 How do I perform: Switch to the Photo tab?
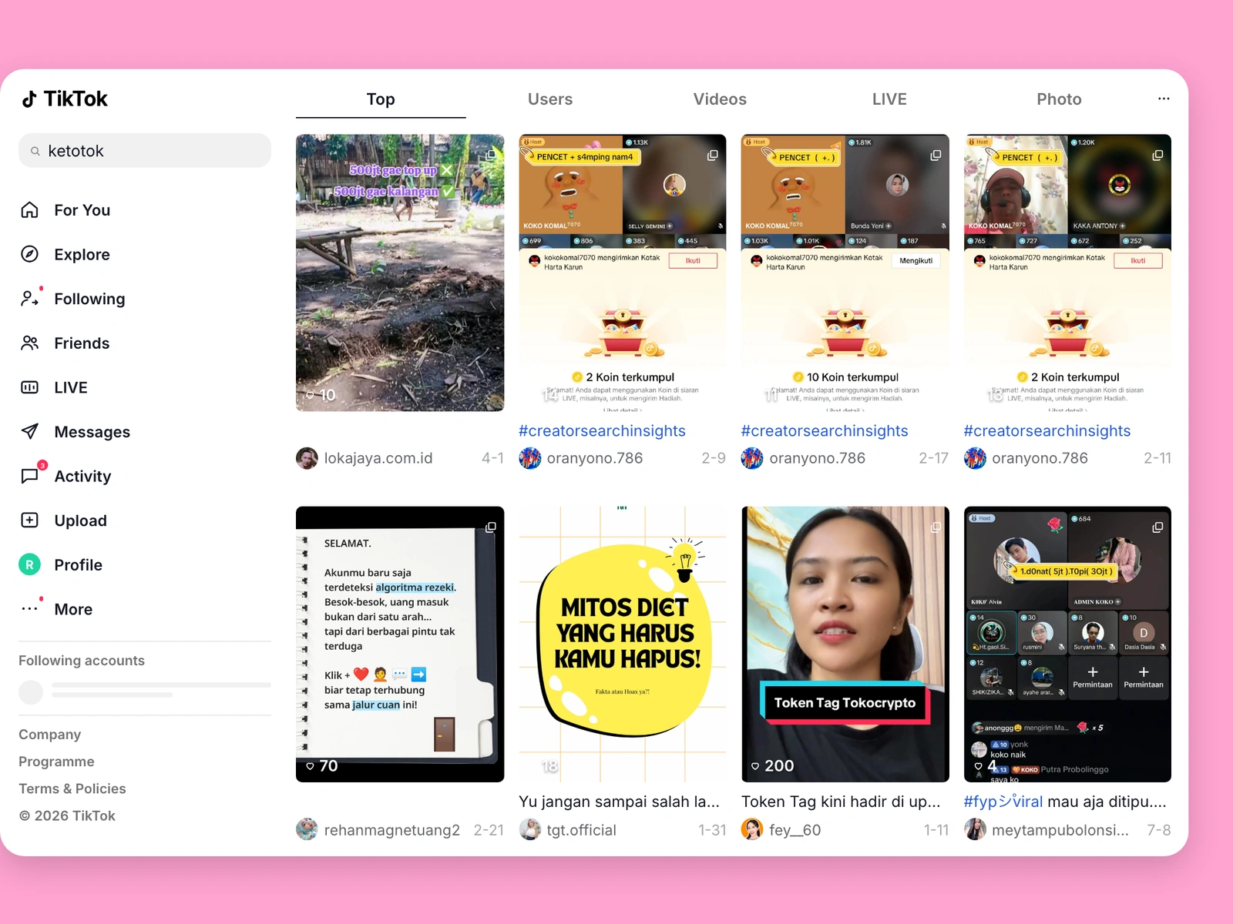point(1059,99)
